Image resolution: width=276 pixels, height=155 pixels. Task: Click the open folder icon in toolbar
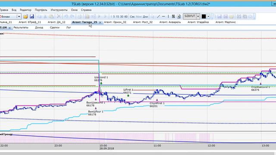click(25, 16)
